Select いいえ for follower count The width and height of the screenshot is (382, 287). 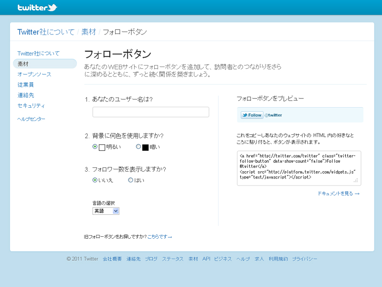95,180
